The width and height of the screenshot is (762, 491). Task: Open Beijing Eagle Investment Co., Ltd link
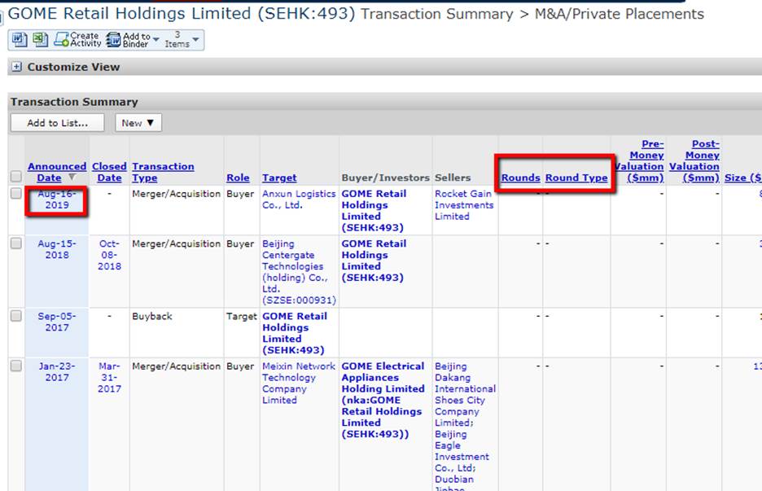click(x=462, y=450)
